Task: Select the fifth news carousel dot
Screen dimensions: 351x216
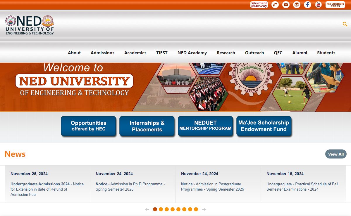Action: [x=178, y=209]
